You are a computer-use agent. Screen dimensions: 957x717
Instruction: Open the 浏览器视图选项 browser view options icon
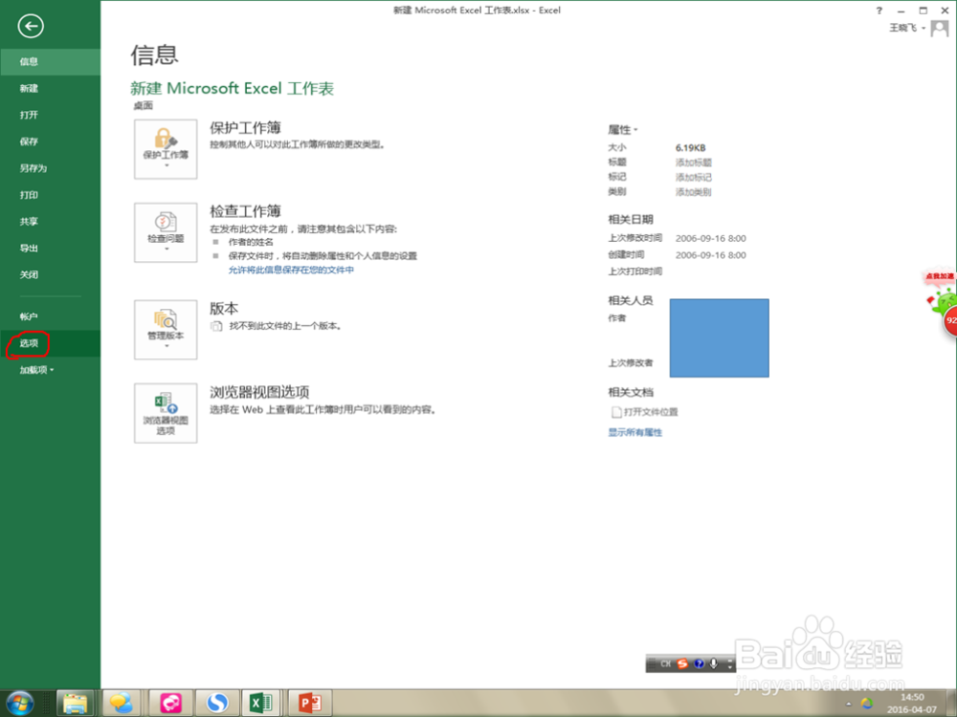165,413
